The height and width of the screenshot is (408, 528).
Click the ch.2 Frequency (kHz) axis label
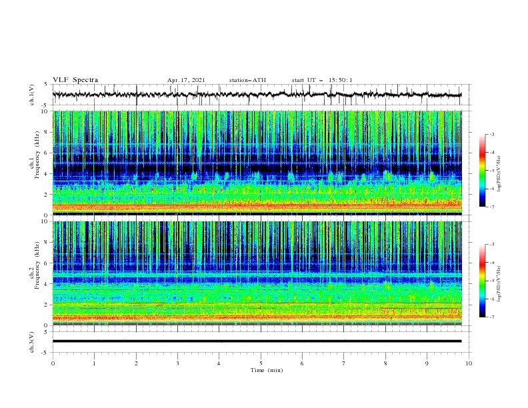click(35, 265)
